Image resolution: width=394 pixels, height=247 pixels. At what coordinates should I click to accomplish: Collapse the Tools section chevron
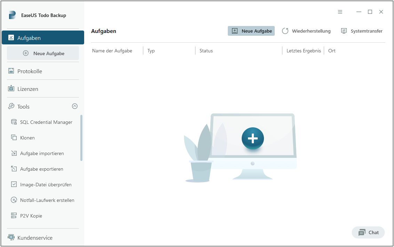pos(75,106)
